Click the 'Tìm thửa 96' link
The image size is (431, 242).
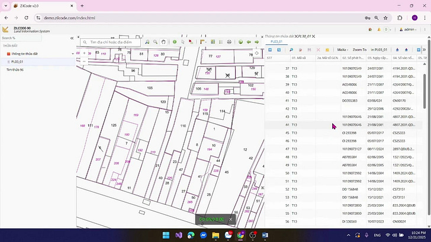[x=15, y=70]
